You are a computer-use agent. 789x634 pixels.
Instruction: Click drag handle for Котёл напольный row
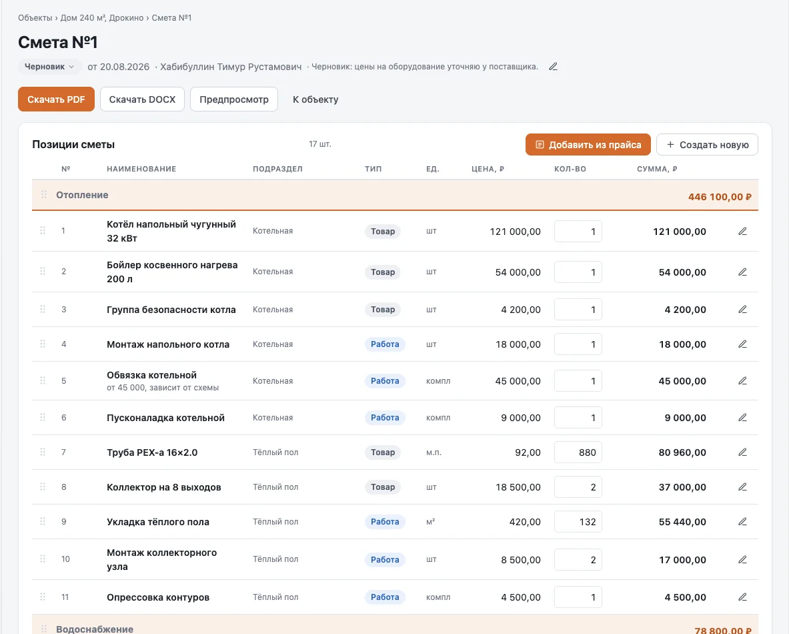[43, 230]
